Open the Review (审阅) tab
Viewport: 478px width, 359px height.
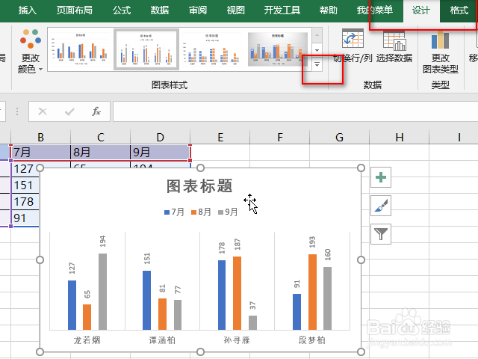pos(198,10)
